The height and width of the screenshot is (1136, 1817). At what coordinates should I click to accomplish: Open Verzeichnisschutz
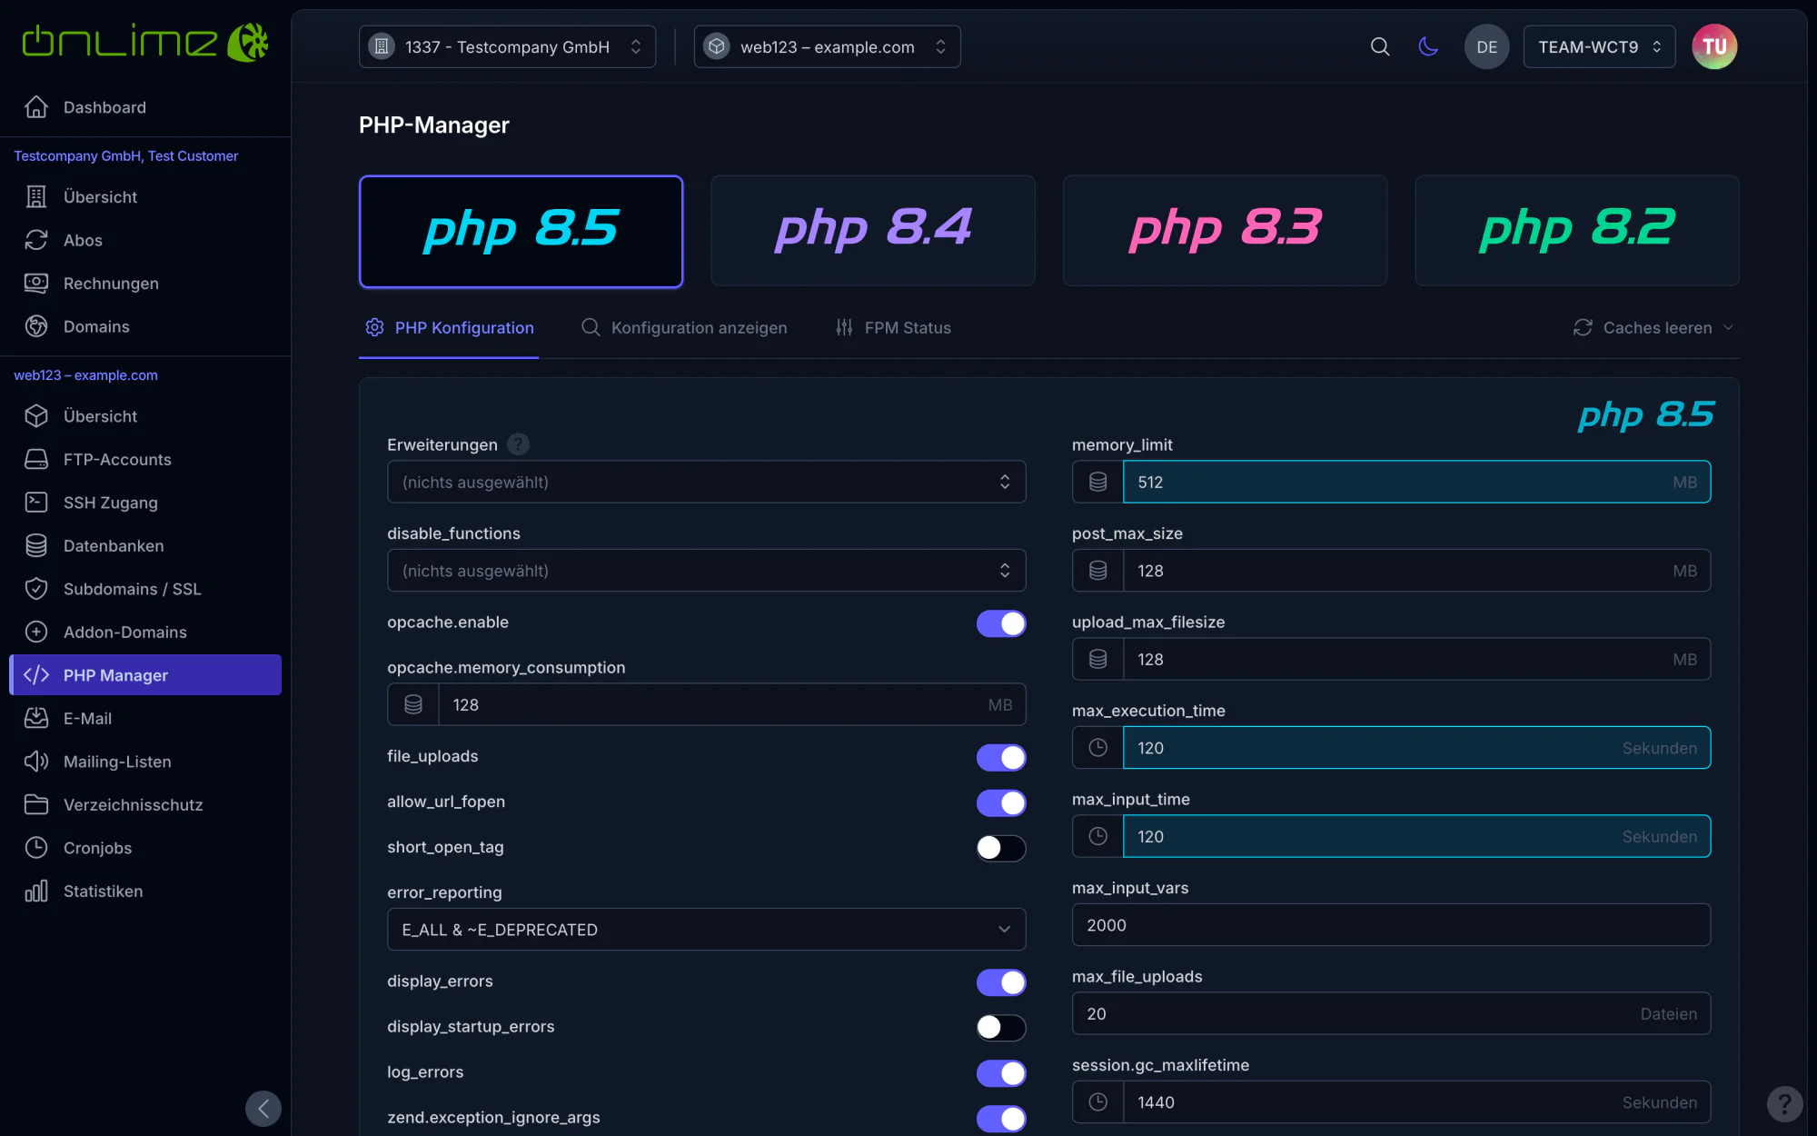pos(145,804)
